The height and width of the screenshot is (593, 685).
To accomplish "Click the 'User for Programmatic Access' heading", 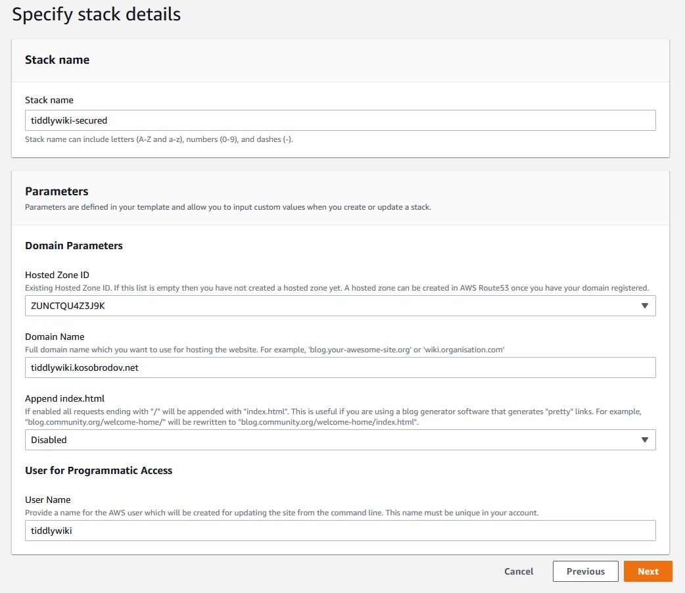I will pos(99,470).
